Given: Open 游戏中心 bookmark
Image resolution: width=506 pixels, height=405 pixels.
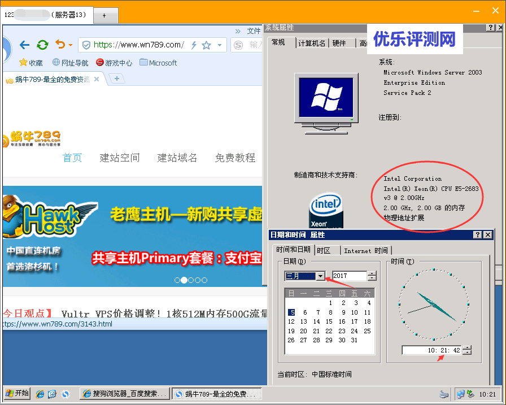Looking at the screenshot, I should pos(114,63).
